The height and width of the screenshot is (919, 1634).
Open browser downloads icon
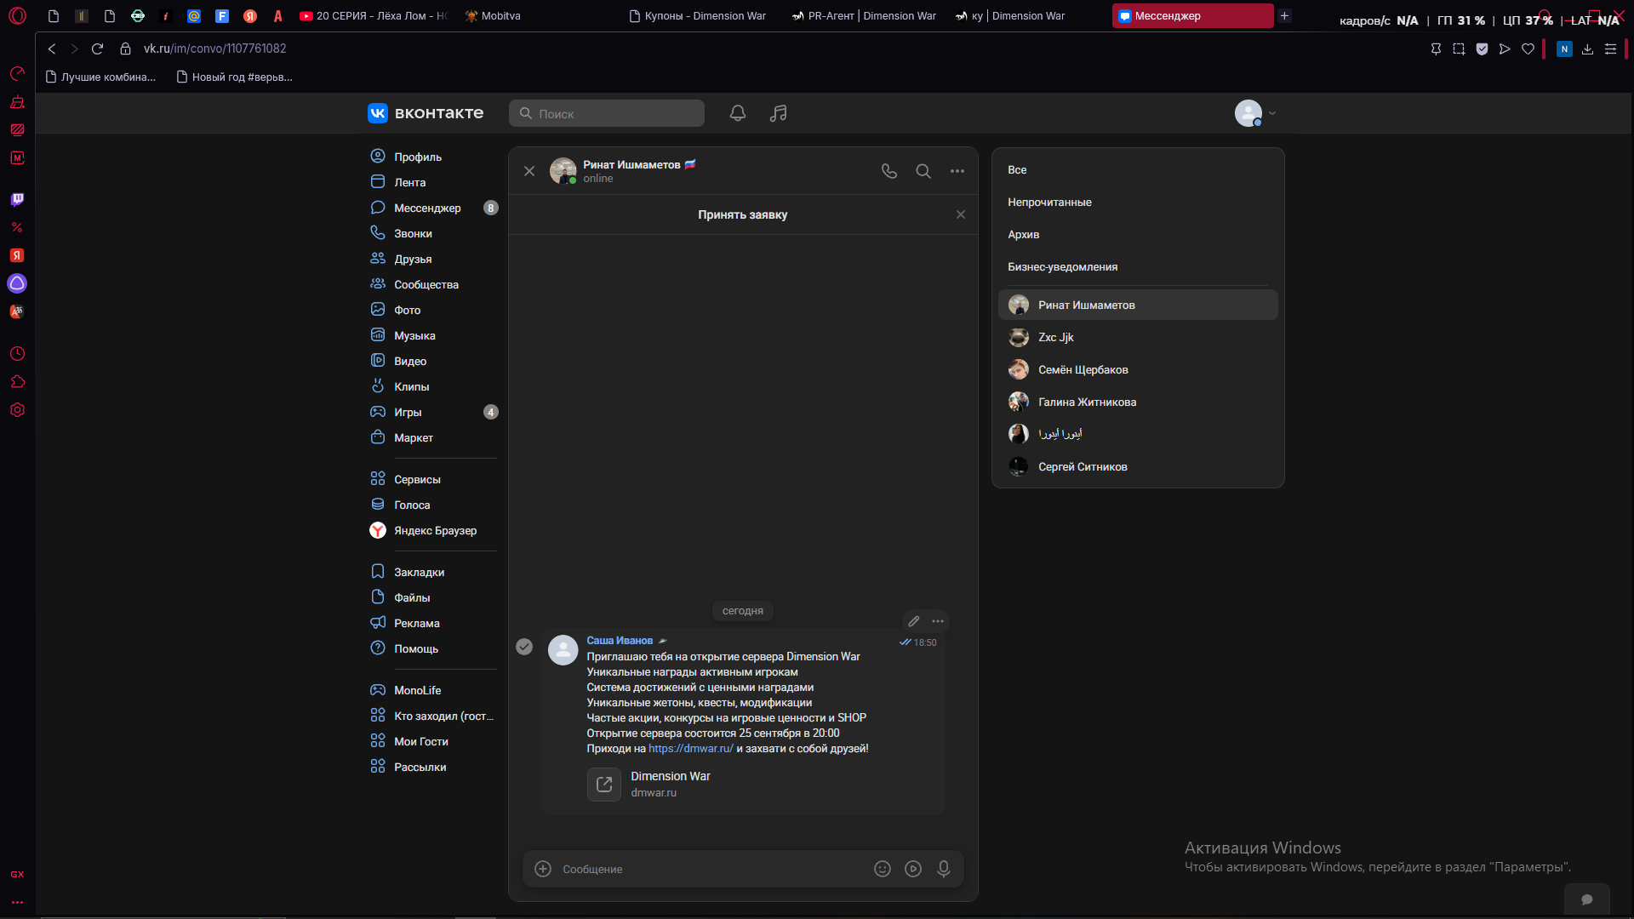[x=1587, y=49]
